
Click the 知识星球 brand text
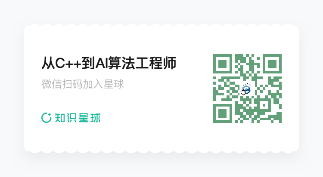(78, 118)
